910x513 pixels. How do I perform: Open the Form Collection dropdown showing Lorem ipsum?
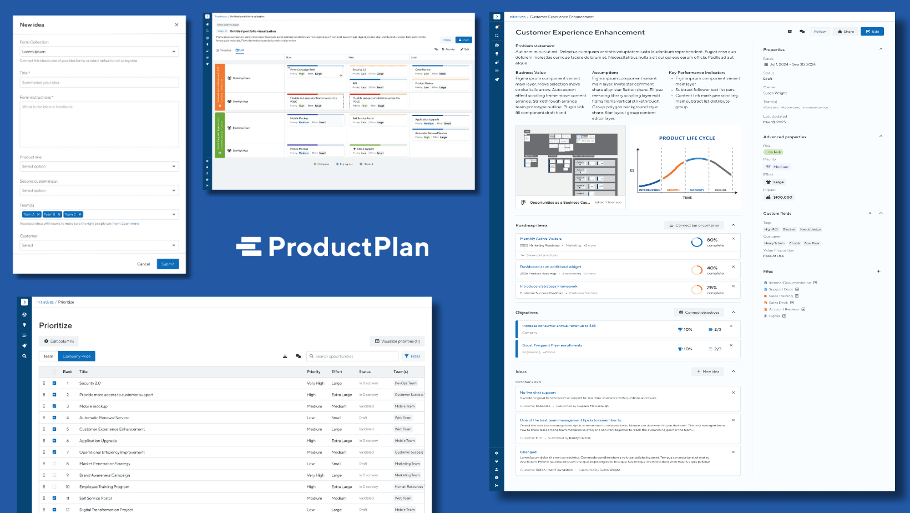99,52
